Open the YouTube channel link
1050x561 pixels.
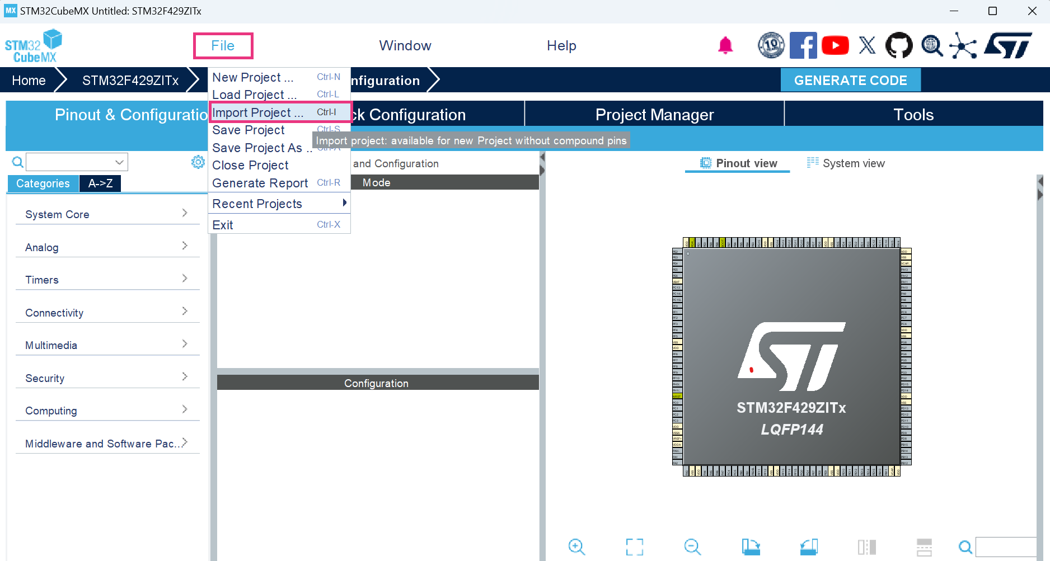(x=835, y=45)
